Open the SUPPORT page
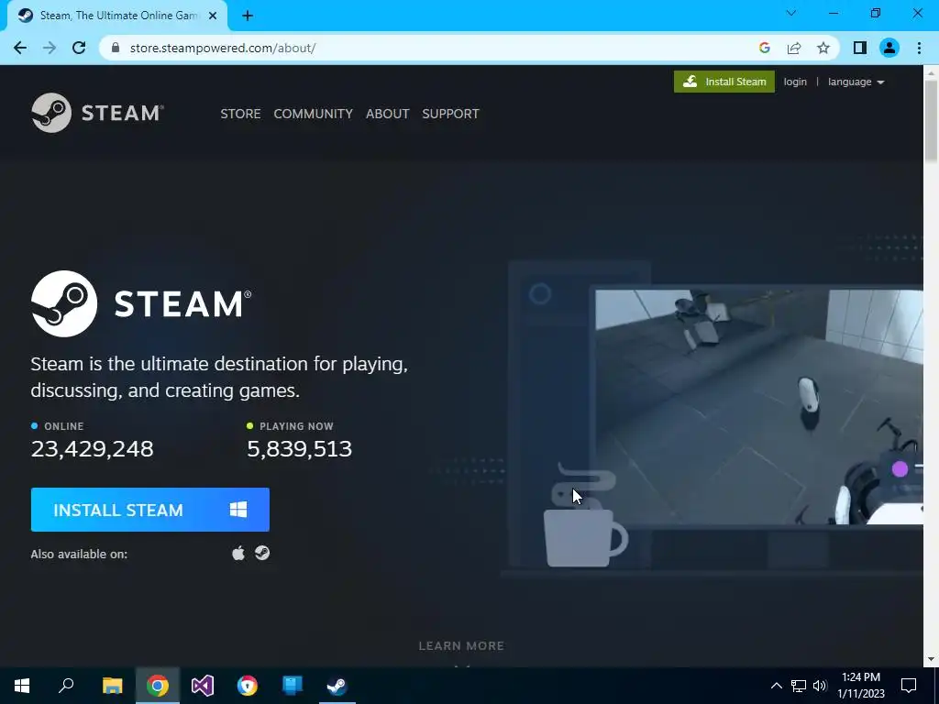939x704 pixels. (450, 114)
